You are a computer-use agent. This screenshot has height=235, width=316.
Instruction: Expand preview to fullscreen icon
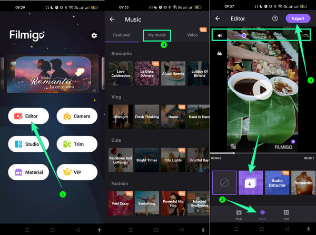[233, 146]
